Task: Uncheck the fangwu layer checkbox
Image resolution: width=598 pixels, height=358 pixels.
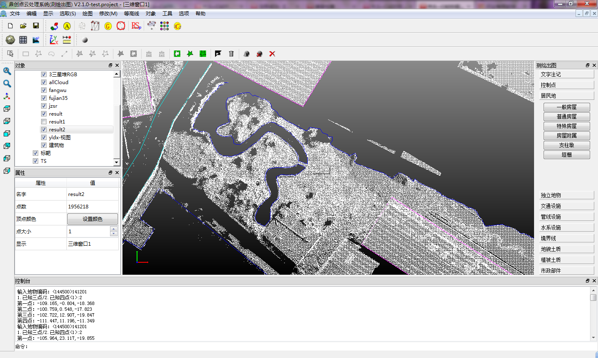Action: click(x=44, y=90)
